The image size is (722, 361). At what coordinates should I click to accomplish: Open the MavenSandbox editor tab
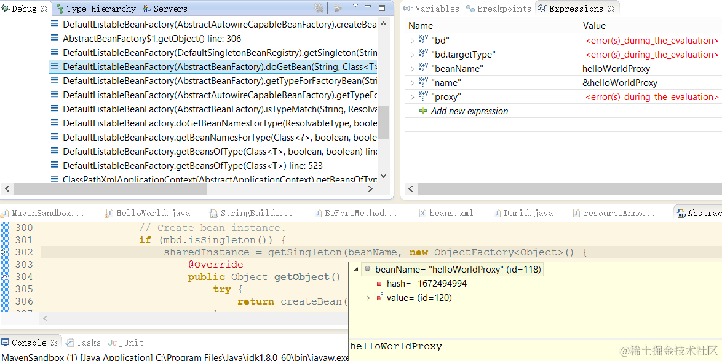pos(43,214)
